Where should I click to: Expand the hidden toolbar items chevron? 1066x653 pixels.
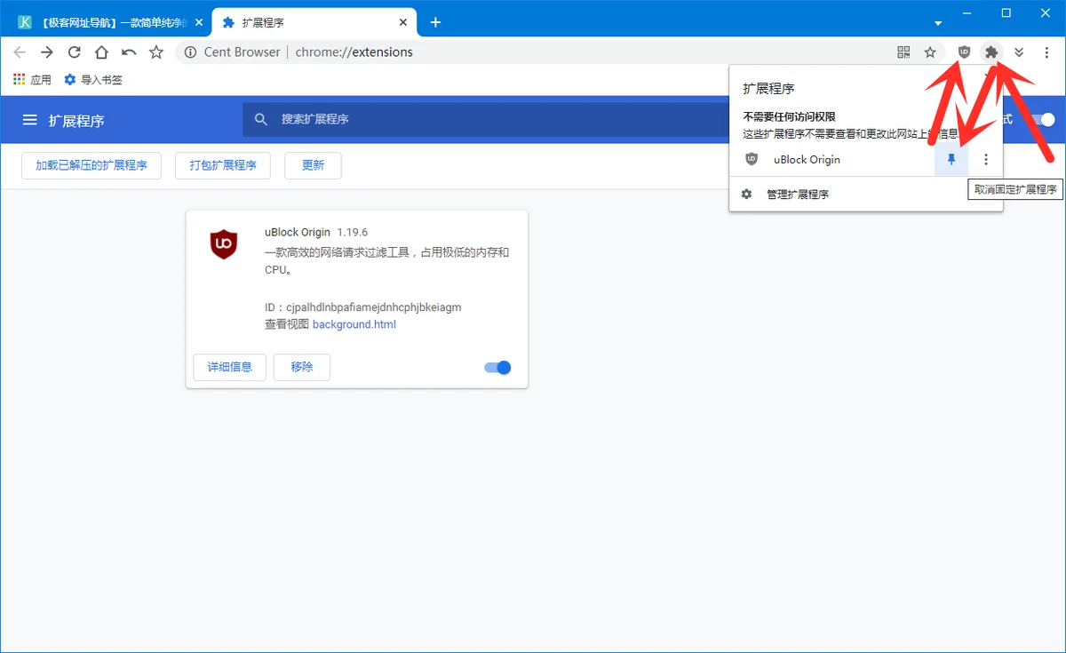coord(1019,52)
